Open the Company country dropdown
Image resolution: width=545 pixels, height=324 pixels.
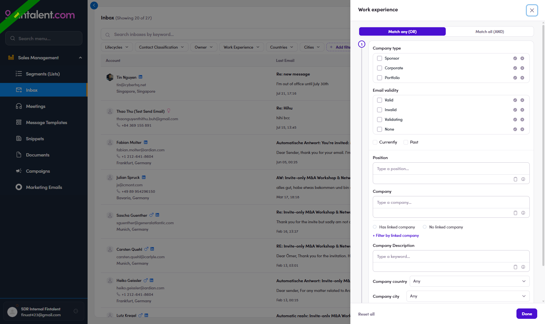[469, 281]
